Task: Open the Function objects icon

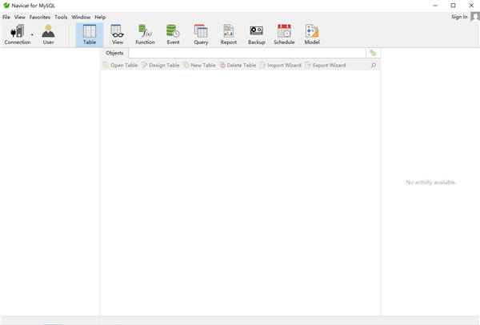Action: 145,34
